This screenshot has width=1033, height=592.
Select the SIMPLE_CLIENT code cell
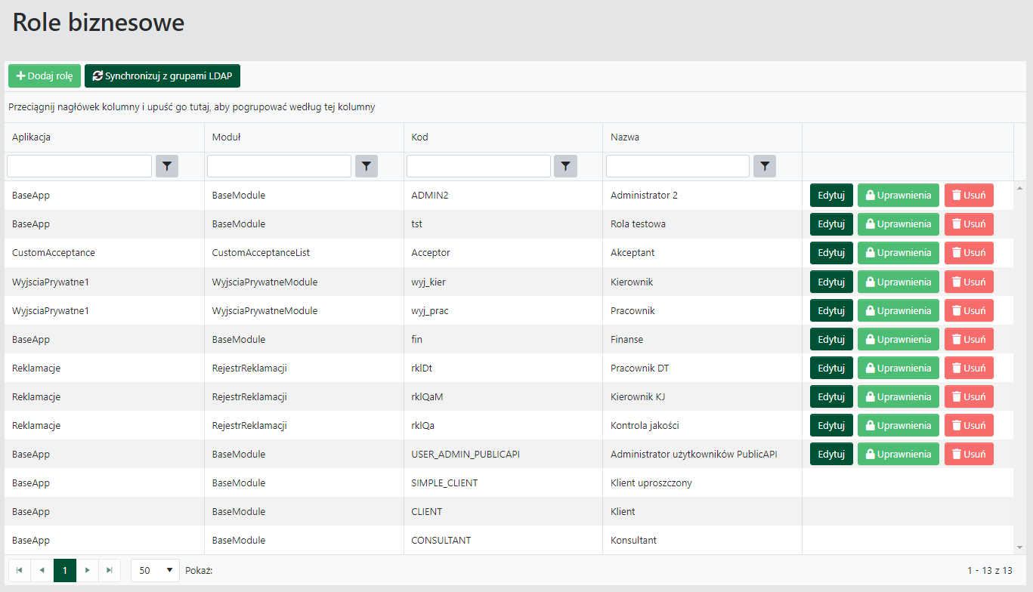[x=503, y=483]
